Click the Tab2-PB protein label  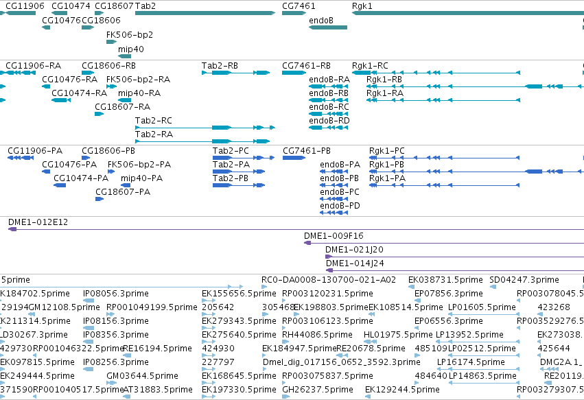(x=231, y=178)
